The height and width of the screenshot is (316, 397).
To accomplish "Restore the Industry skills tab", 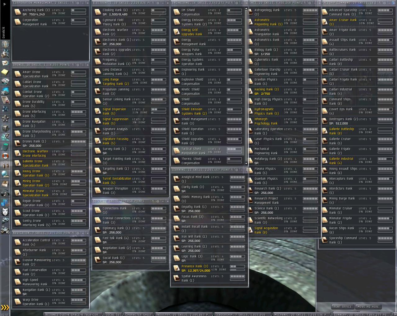I will coord(184,314).
